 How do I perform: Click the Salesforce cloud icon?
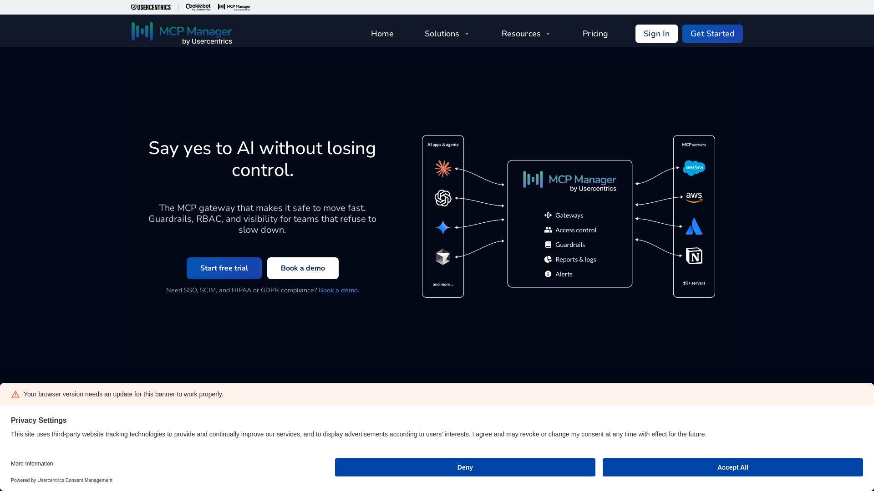point(694,168)
